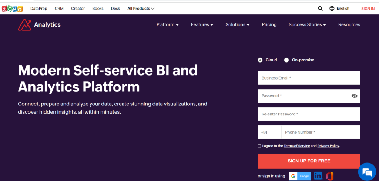Screen dimensions: 379x181
Task: Expand the Solutions menu
Action: 237,25
